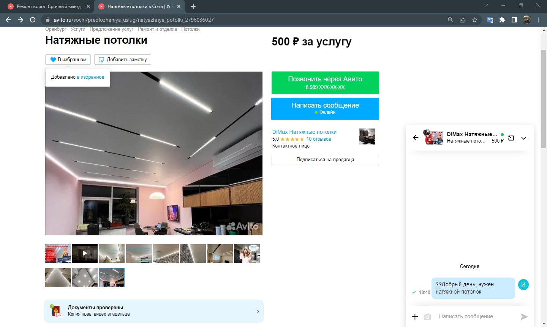Click 'Подписаться на продавца' button
547x327 pixels.
click(325, 160)
